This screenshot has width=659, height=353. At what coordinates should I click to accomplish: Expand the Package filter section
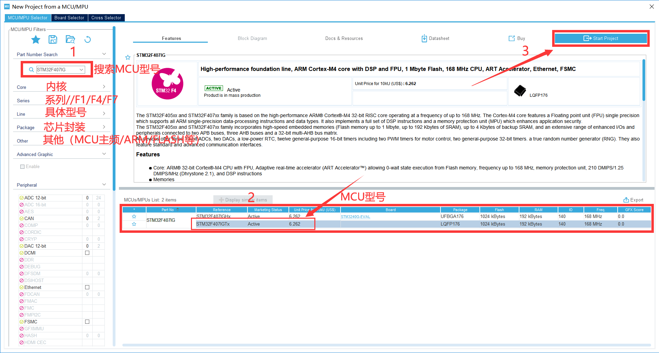click(x=104, y=127)
